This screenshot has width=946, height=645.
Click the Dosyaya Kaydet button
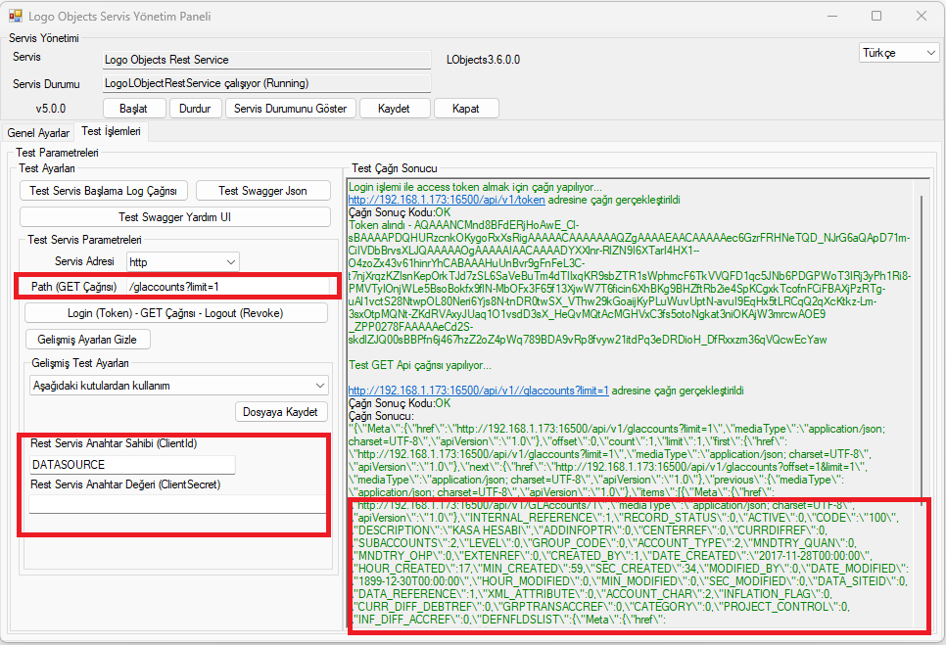tap(280, 412)
